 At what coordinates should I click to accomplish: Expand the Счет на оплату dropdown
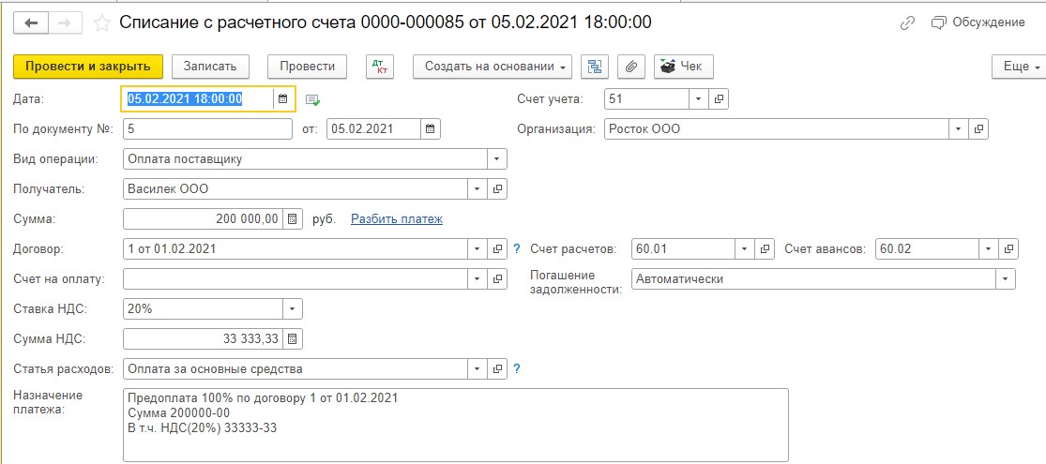point(477,278)
